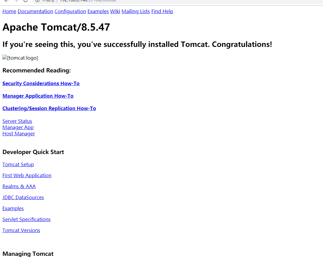The width and height of the screenshot is (323, 257).
Task: Open the Host Manager link
Action: tap(19, 134)
